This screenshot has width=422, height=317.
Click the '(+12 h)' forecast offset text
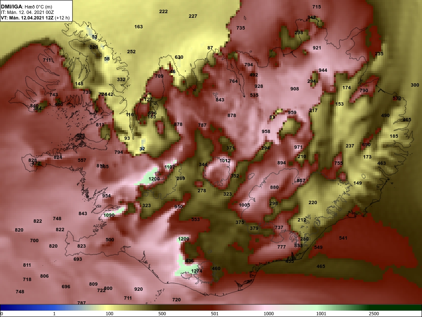click(62, 18)
